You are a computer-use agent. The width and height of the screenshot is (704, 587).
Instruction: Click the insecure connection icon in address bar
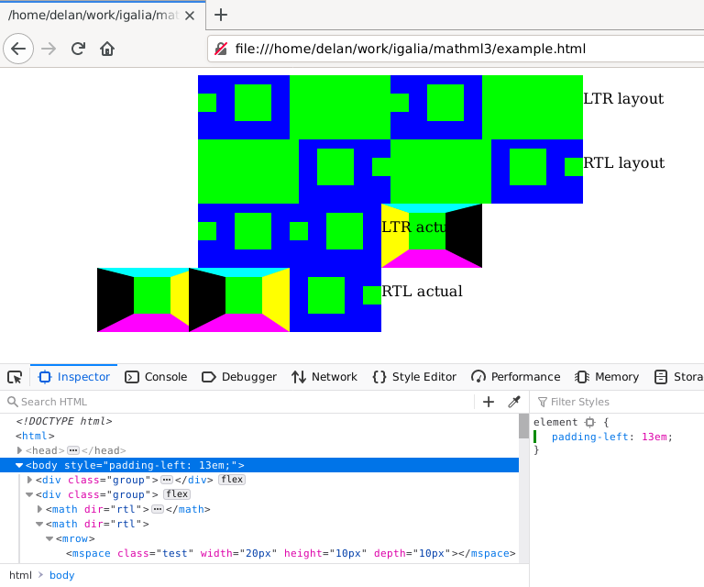[x=221, y=50]
